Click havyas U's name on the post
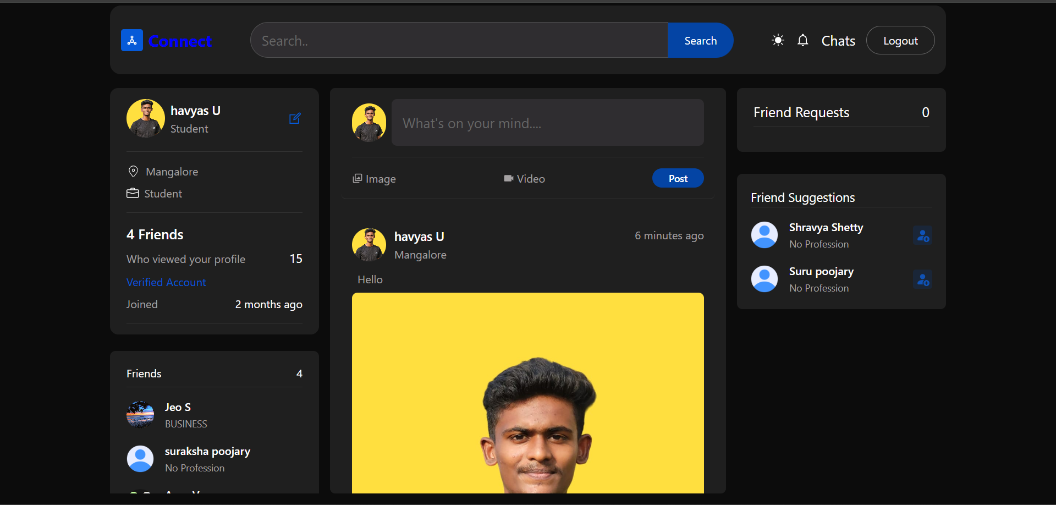 click(x=419, y=237)
